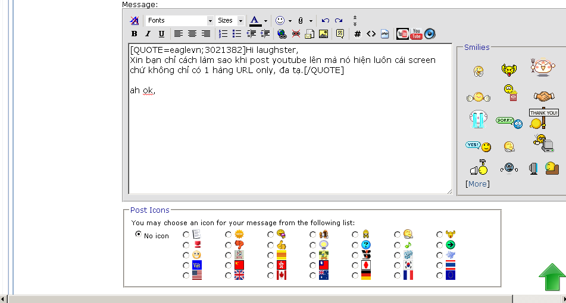
Task: Wrap selection in PHP tags
Action: click(x=384, y=34)
